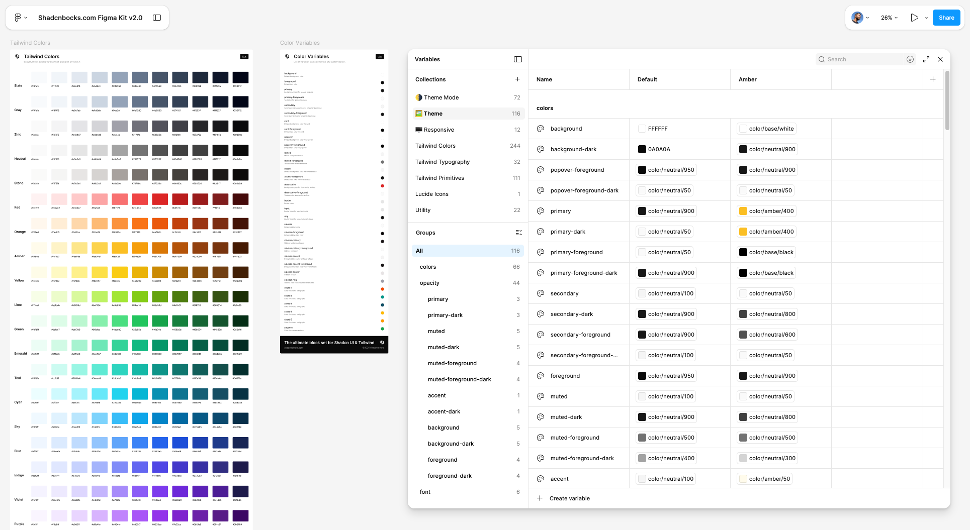
Task: Click the color icon of foreground variable
Action: point(541,376)
